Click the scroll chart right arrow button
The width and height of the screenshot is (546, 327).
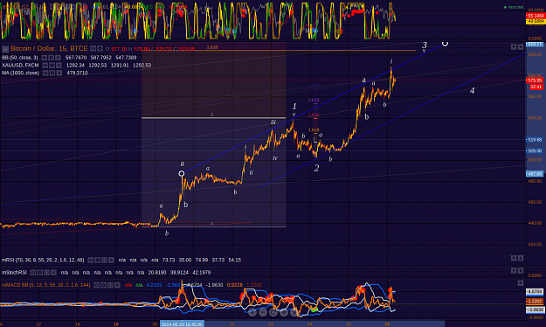tap(294, 313)
